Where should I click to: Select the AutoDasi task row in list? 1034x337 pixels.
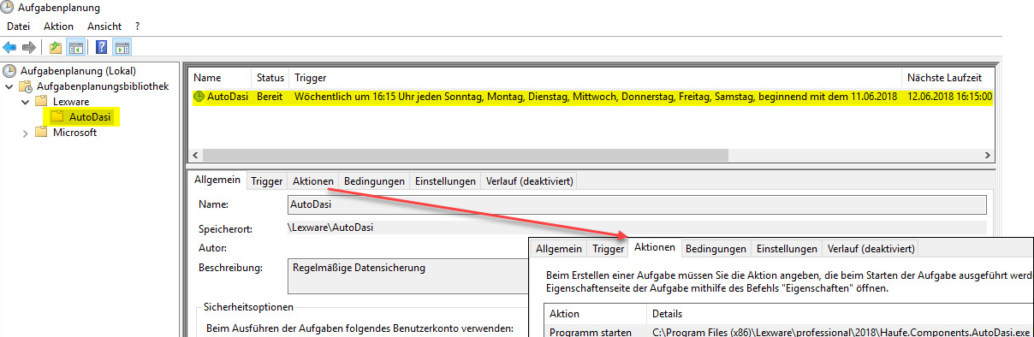pos(591,97)
